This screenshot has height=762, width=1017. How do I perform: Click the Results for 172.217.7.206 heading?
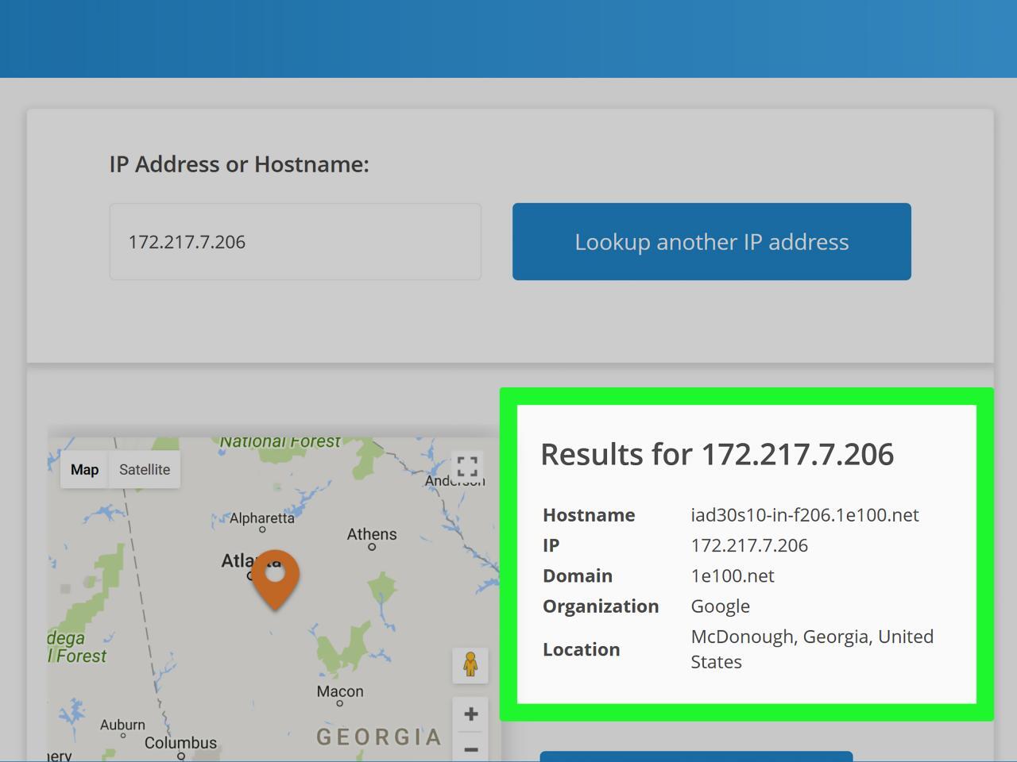point(717,454)
